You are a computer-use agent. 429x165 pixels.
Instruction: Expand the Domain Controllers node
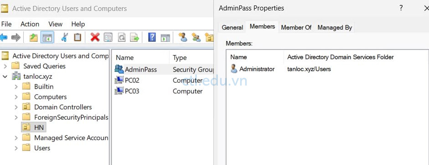click(x=16, y=107)
